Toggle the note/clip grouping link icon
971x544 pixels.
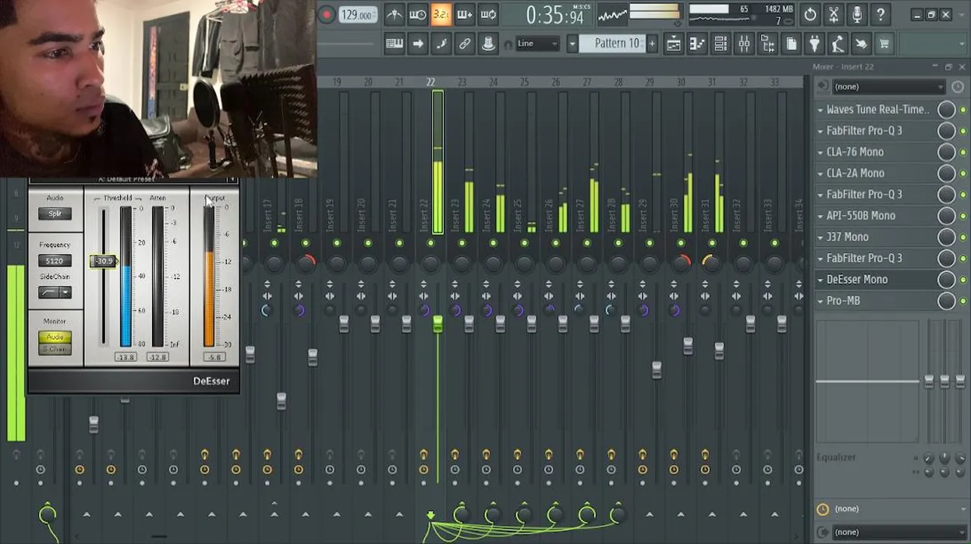tap(464, 44)
